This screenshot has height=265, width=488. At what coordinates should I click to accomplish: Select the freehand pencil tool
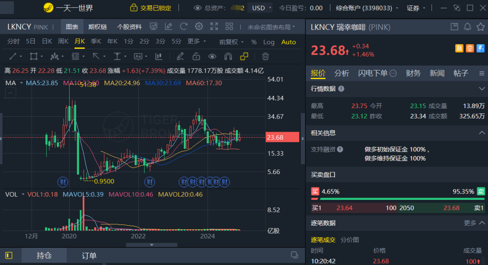point(180,57)
